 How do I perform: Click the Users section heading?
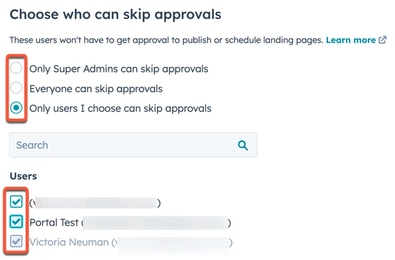click(23, 176)
